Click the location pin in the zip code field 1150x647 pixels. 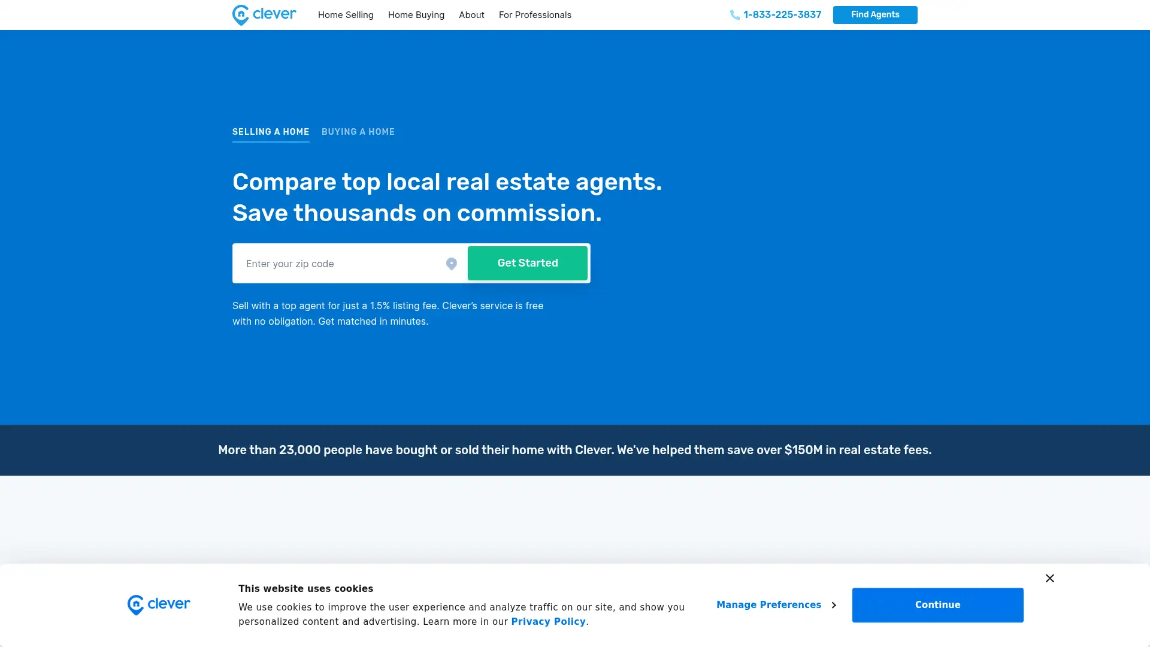[451, 264]
